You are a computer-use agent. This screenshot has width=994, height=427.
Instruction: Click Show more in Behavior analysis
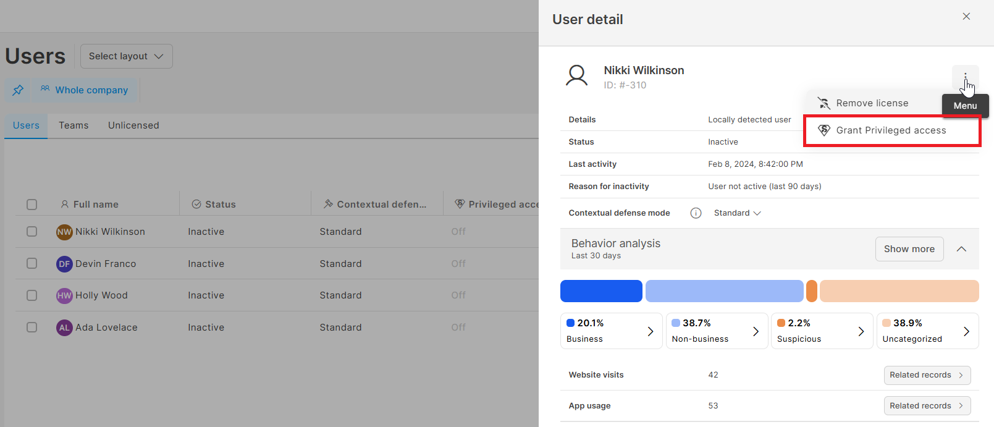pyautogui.click(x=909, y=249)
